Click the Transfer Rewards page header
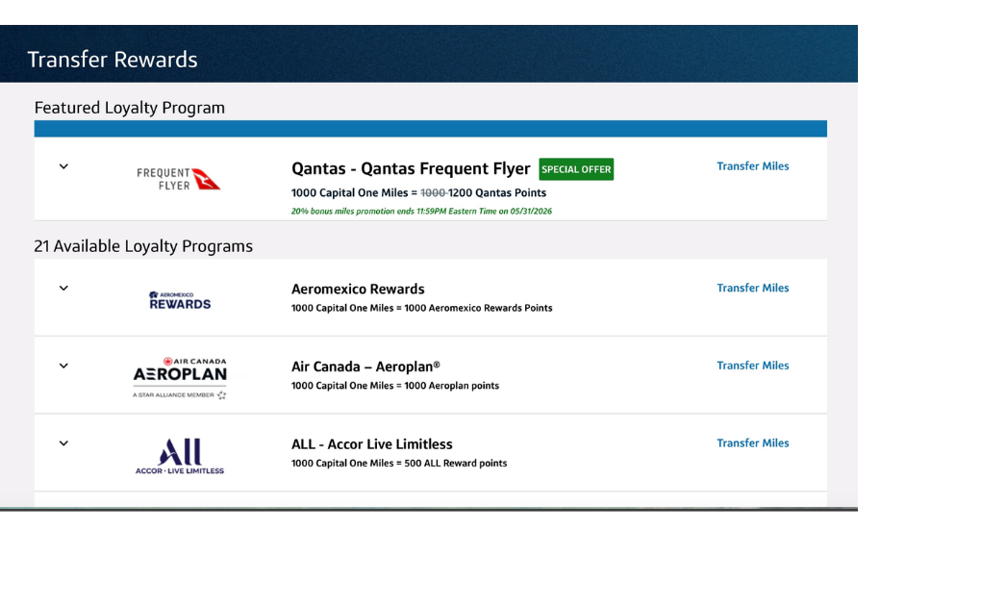Image resolution: width=981 pixels, height=606 pixels. coord(113,60)
